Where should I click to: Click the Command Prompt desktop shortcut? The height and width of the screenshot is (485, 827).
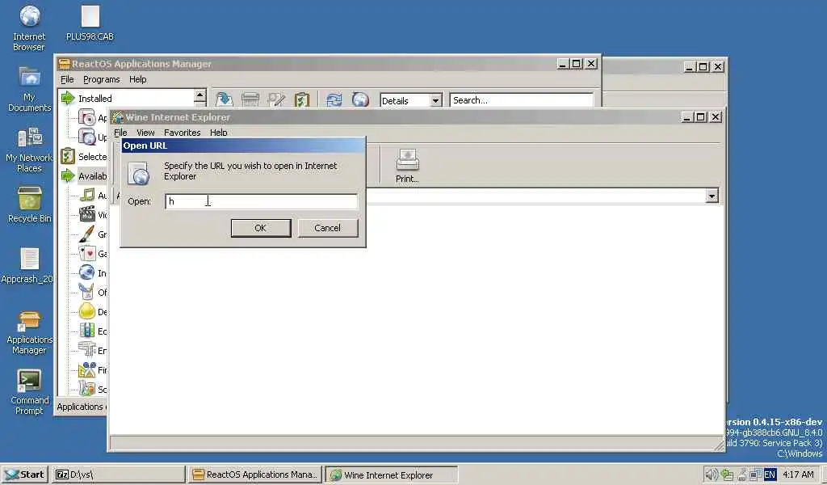29,392
